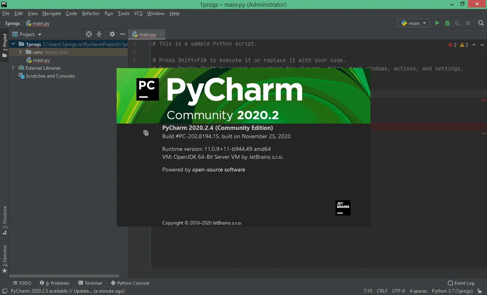Image resolution: width=487 pixels, height=295 pixels.
Task: Click 1progs breadcrumb in navigation bar
Action: coord(12,23)
